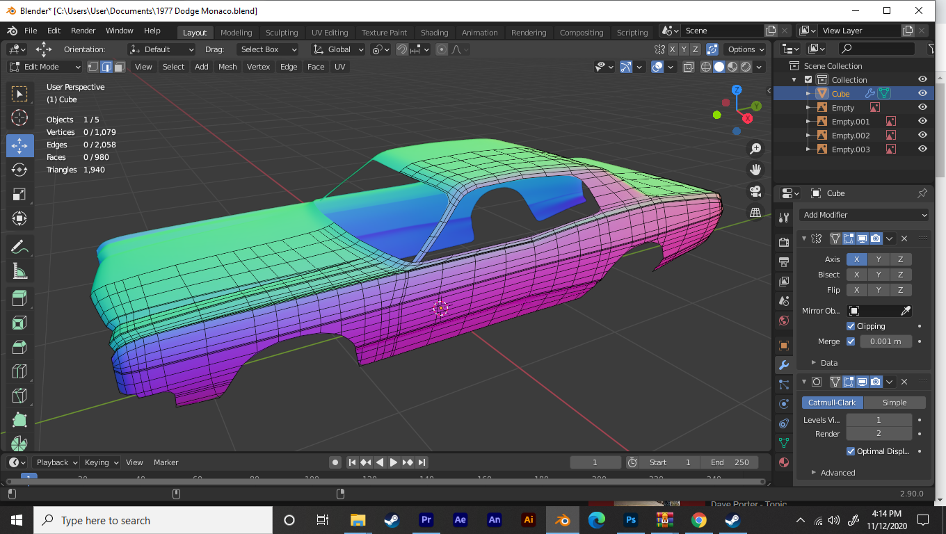
Task: Choose the Extrude Region tool
Action: point(19,299)
